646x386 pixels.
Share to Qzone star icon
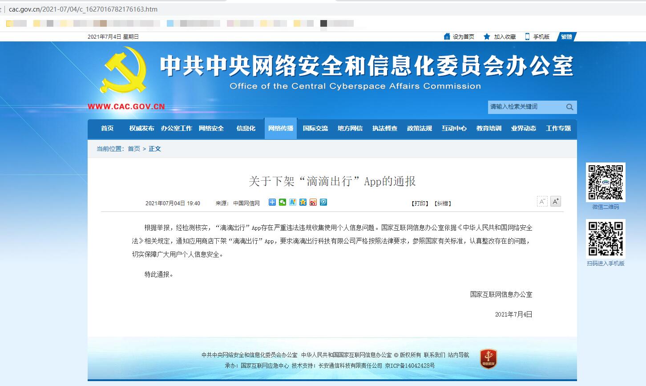tap(303, 202)
